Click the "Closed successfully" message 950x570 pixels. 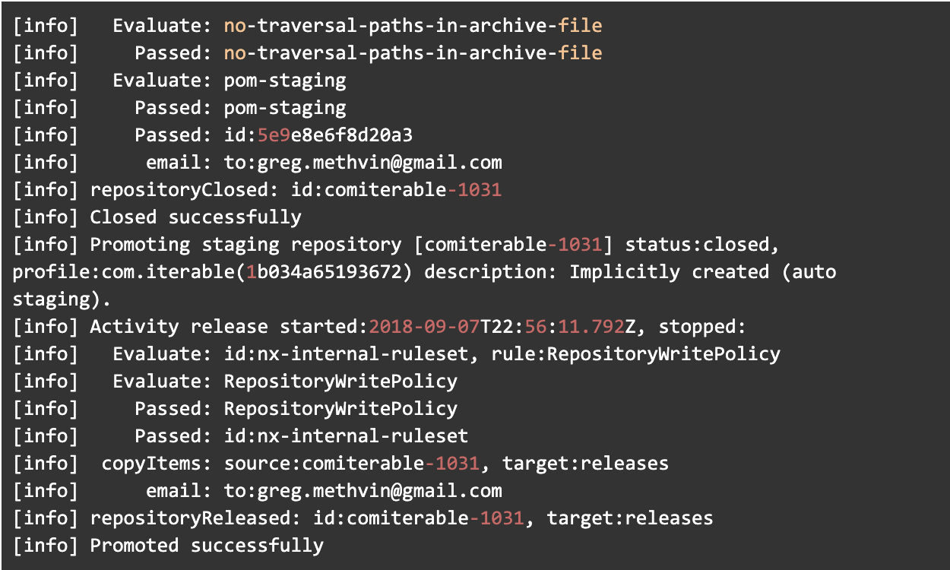(196, 217)
